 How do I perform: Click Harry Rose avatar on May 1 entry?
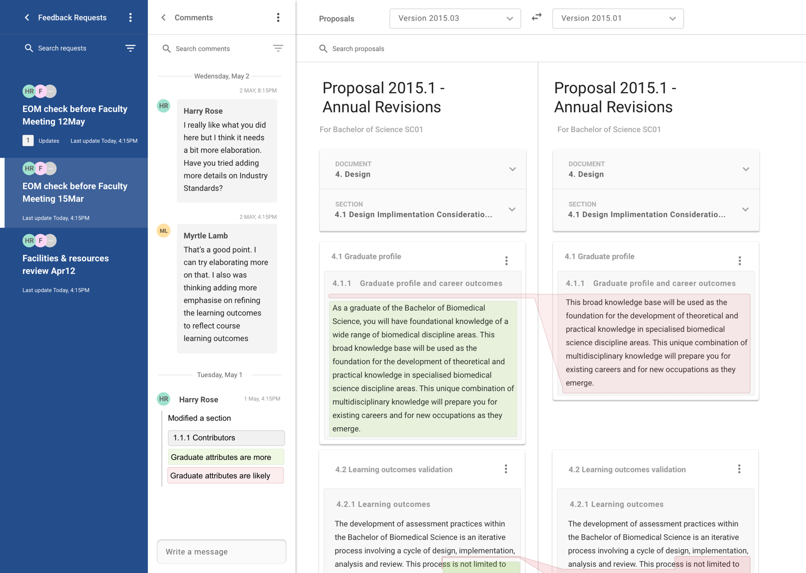[163, 399]
